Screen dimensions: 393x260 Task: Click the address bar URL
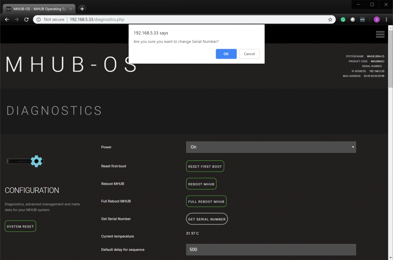click(x=97, y=20)
